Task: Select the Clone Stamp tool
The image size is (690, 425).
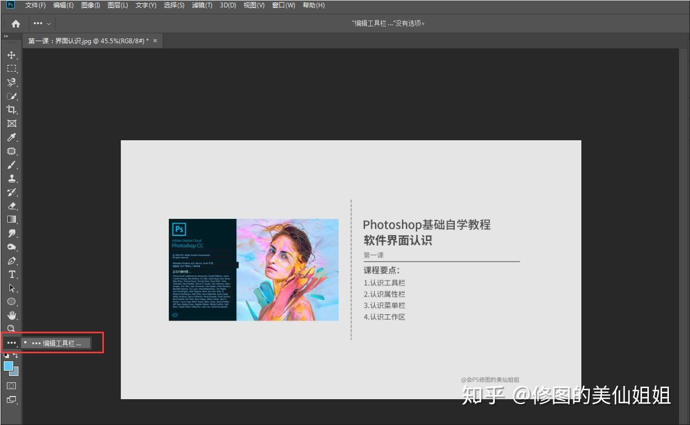Action: [11, 178]
